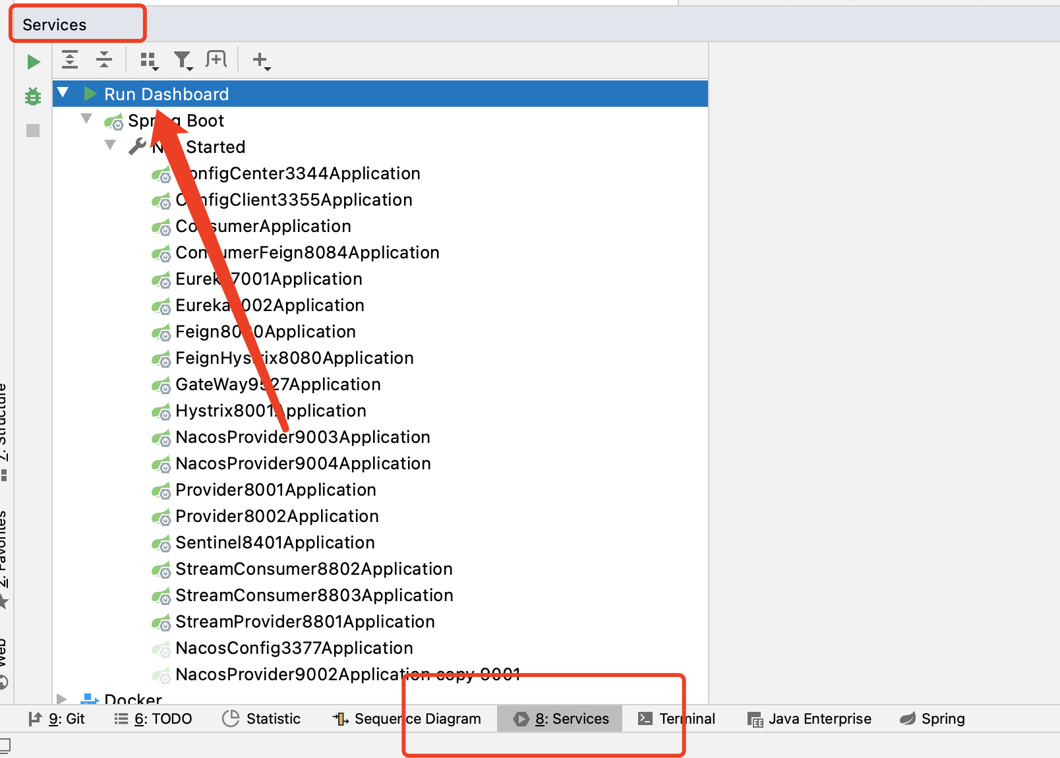Viewport: 1060px width, 758px height.
Task: Open the Web side tool tab
Action: [4, 662]
